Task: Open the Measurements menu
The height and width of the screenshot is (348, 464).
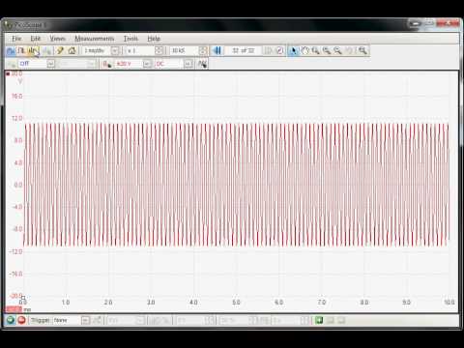Action: pos(95,39)
